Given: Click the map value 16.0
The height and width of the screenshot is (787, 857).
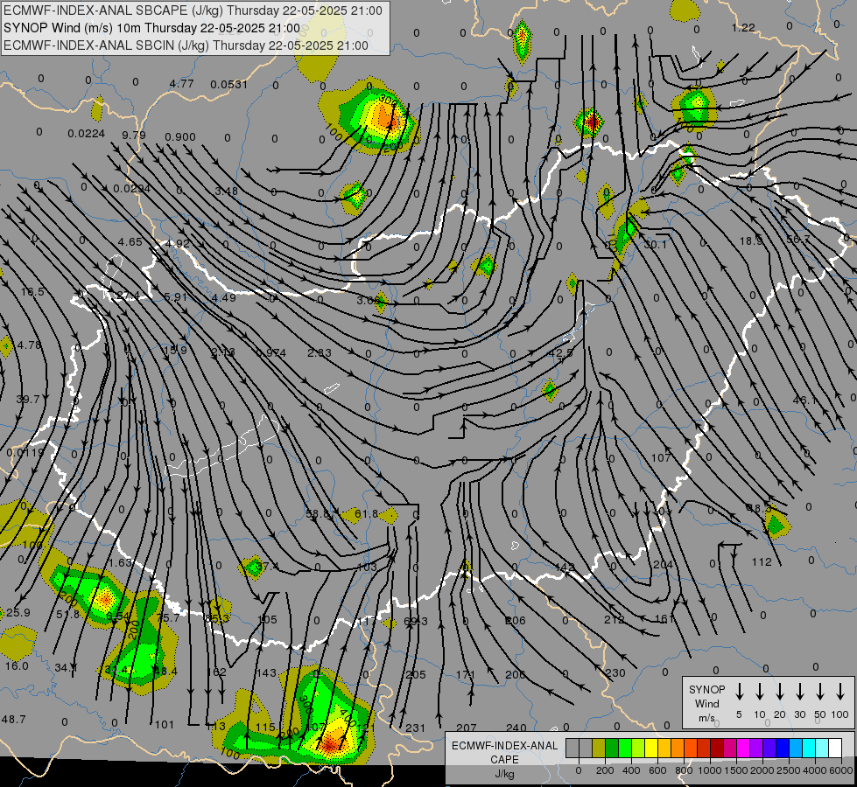Looking at the screenshot, I should pos(17,666).
